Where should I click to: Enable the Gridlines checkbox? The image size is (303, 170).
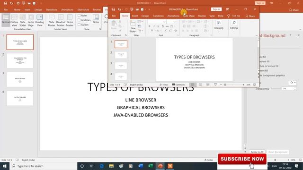79,20
